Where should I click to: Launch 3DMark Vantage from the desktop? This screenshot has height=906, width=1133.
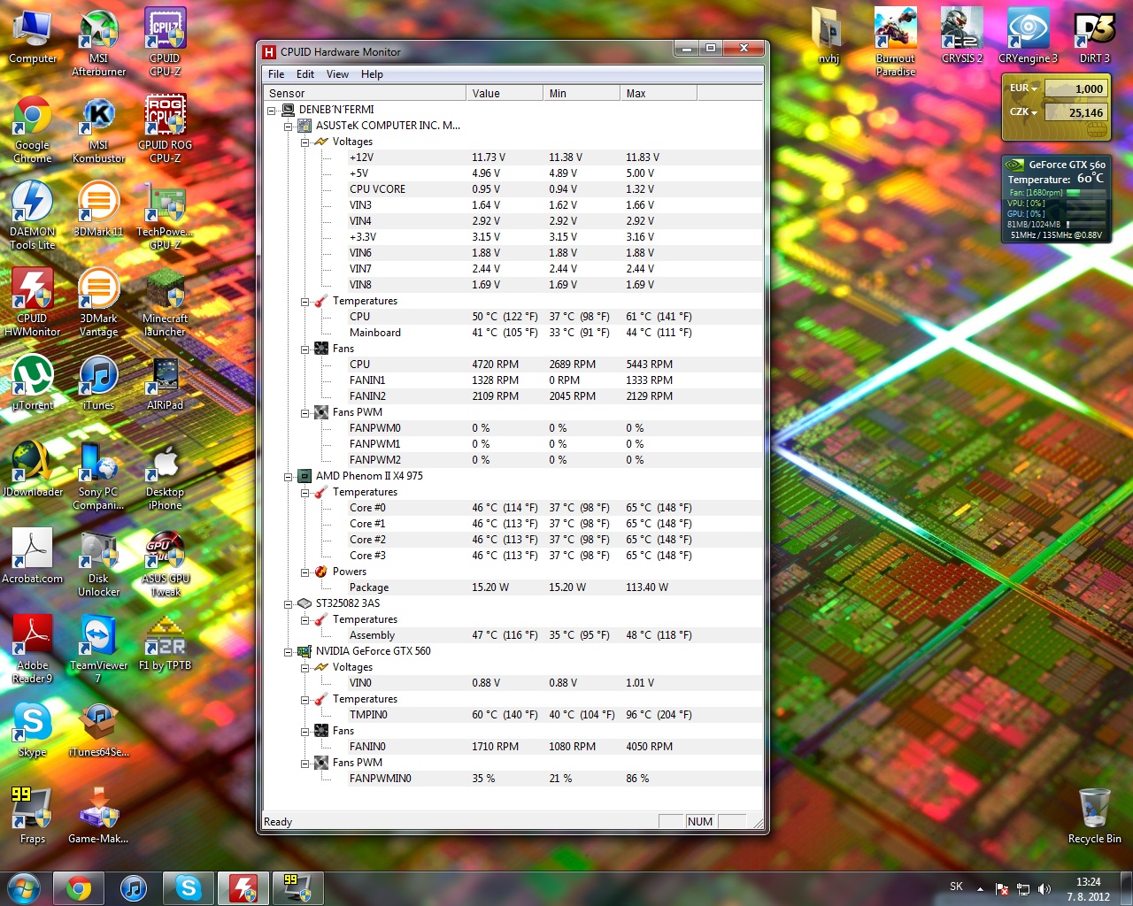tap(98, 303)
